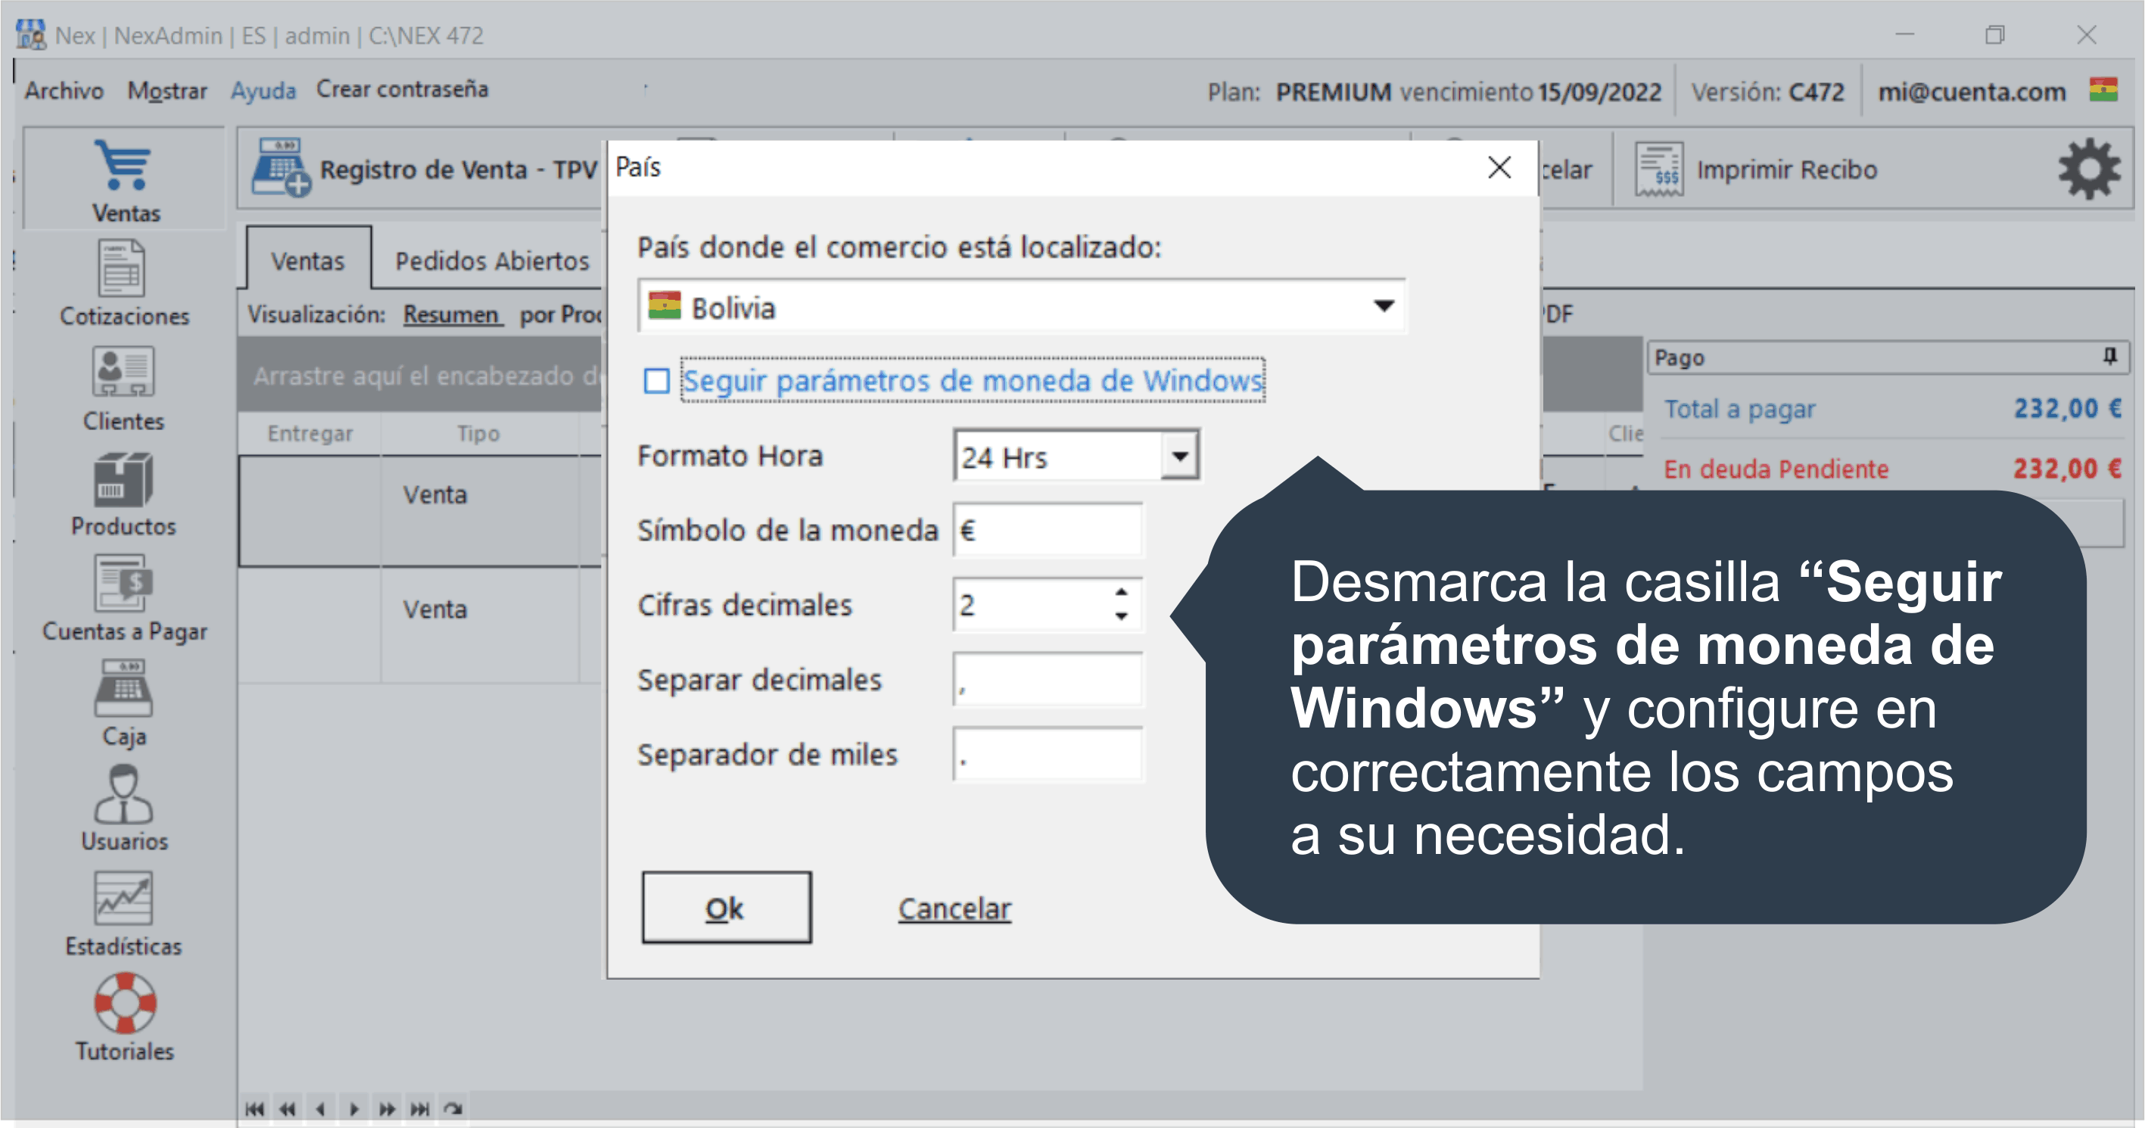Click the Cancelar link

pyautogui.click(x=954, y=908)
